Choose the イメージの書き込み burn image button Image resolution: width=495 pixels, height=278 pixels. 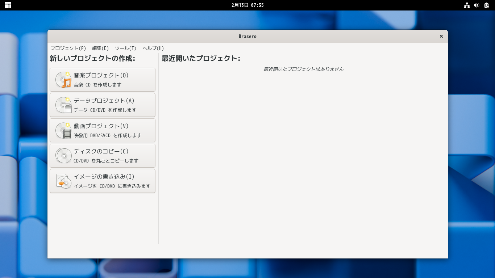point(103,181)
